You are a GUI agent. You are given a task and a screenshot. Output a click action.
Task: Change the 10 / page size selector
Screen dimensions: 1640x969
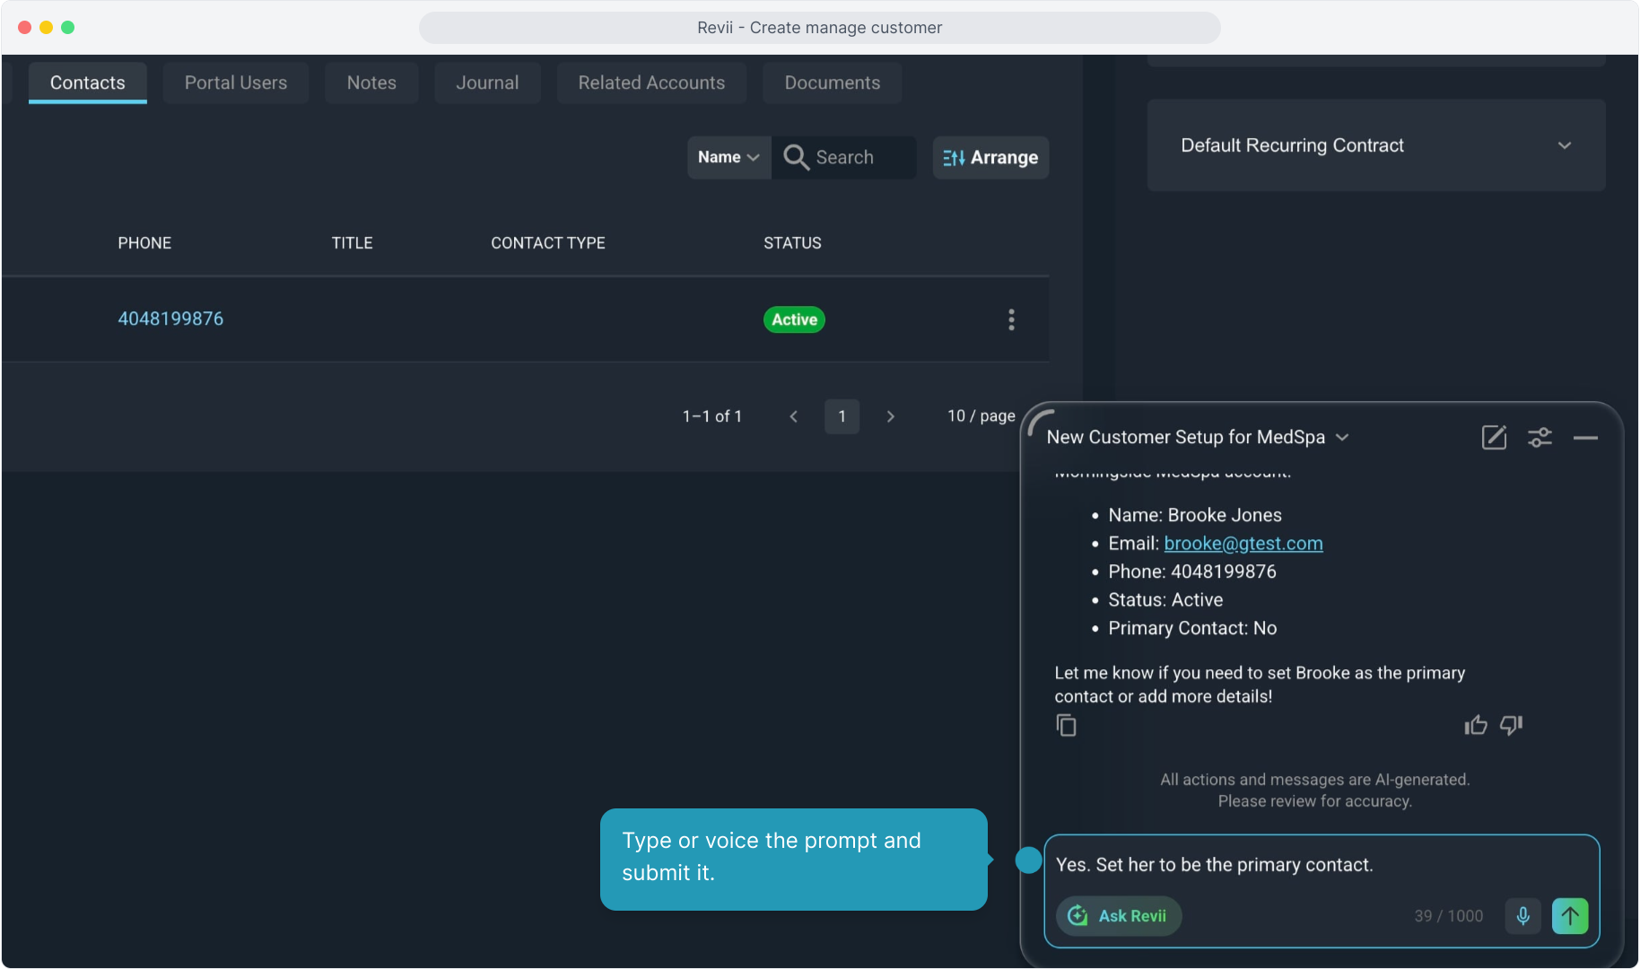pyautogui.click(x=981, y=416)
